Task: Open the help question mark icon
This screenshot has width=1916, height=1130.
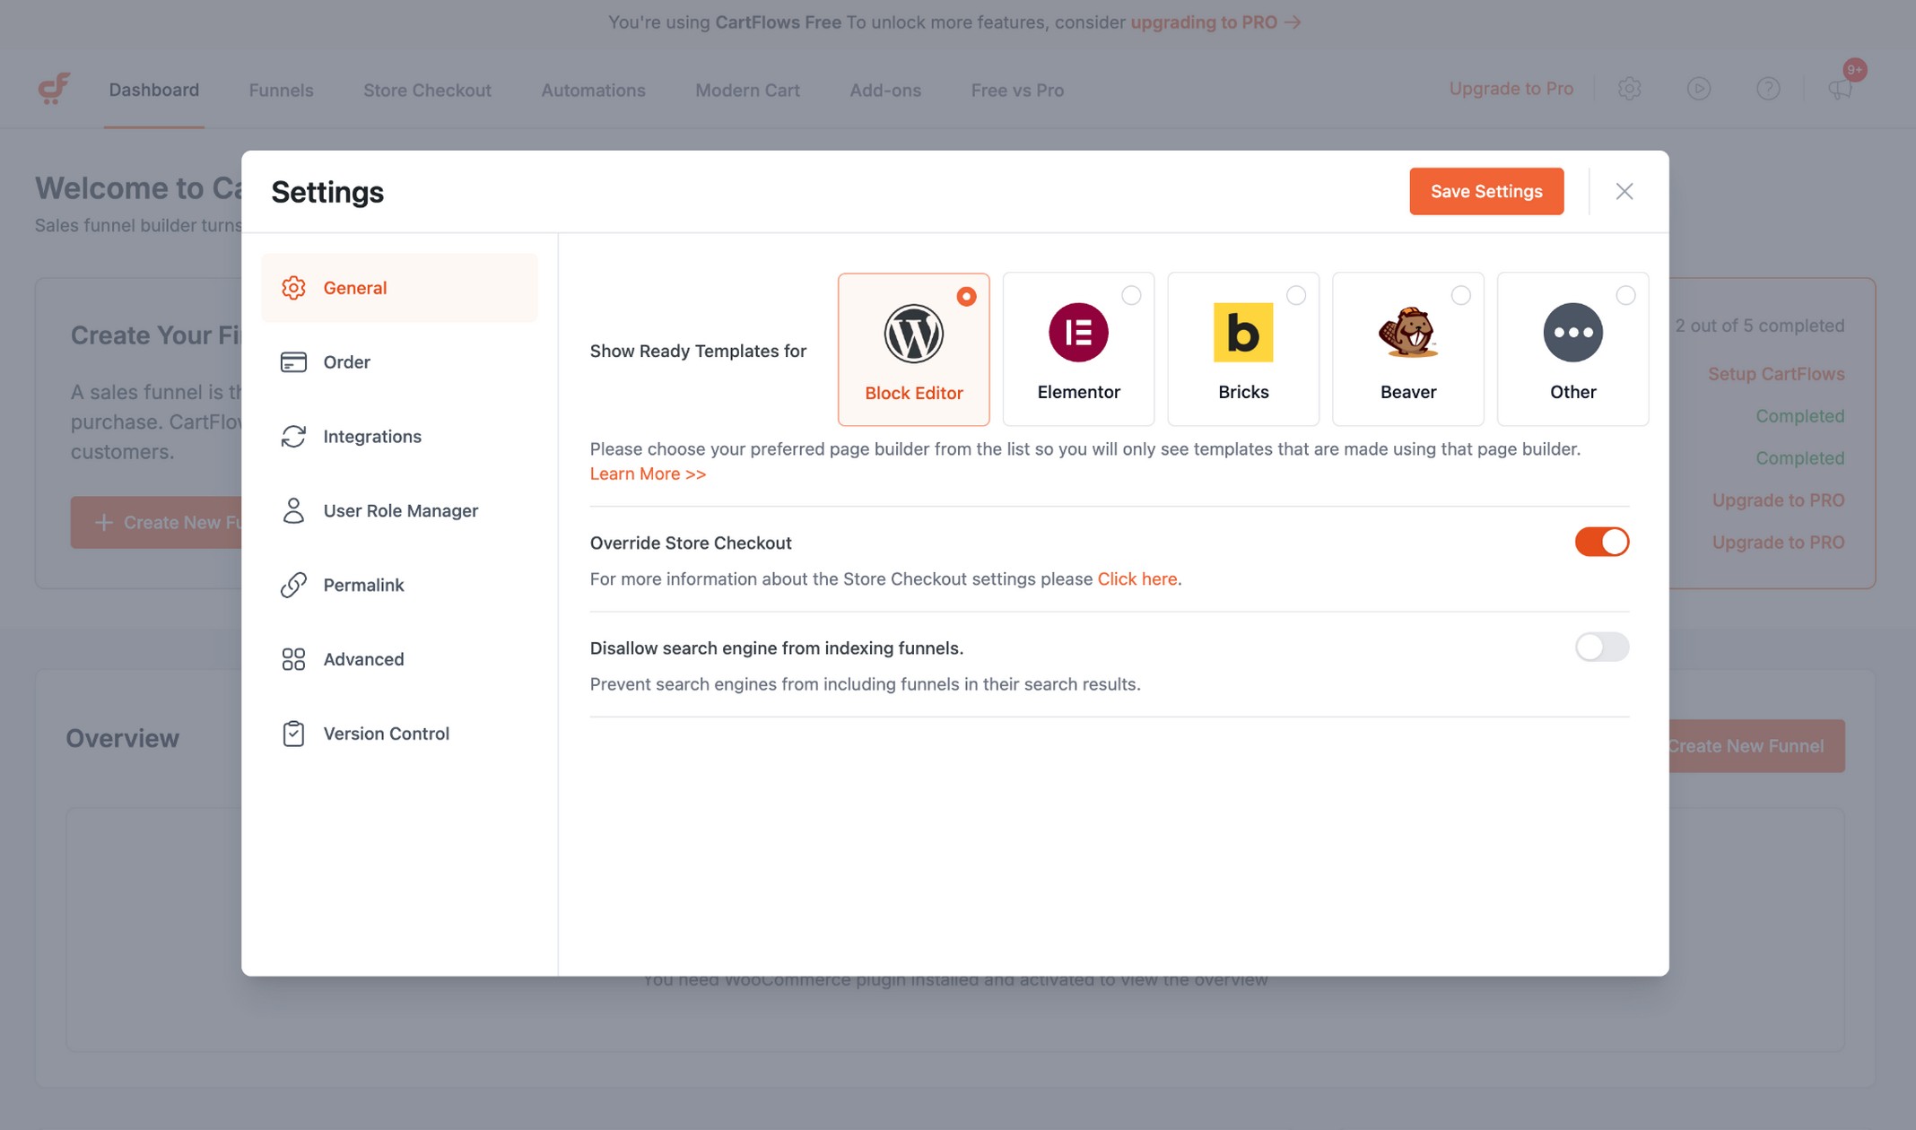Action: [1768, 89]
